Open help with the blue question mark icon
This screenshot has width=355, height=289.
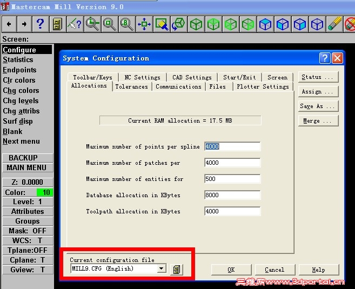pyautogui.click(x=41, y=24)
